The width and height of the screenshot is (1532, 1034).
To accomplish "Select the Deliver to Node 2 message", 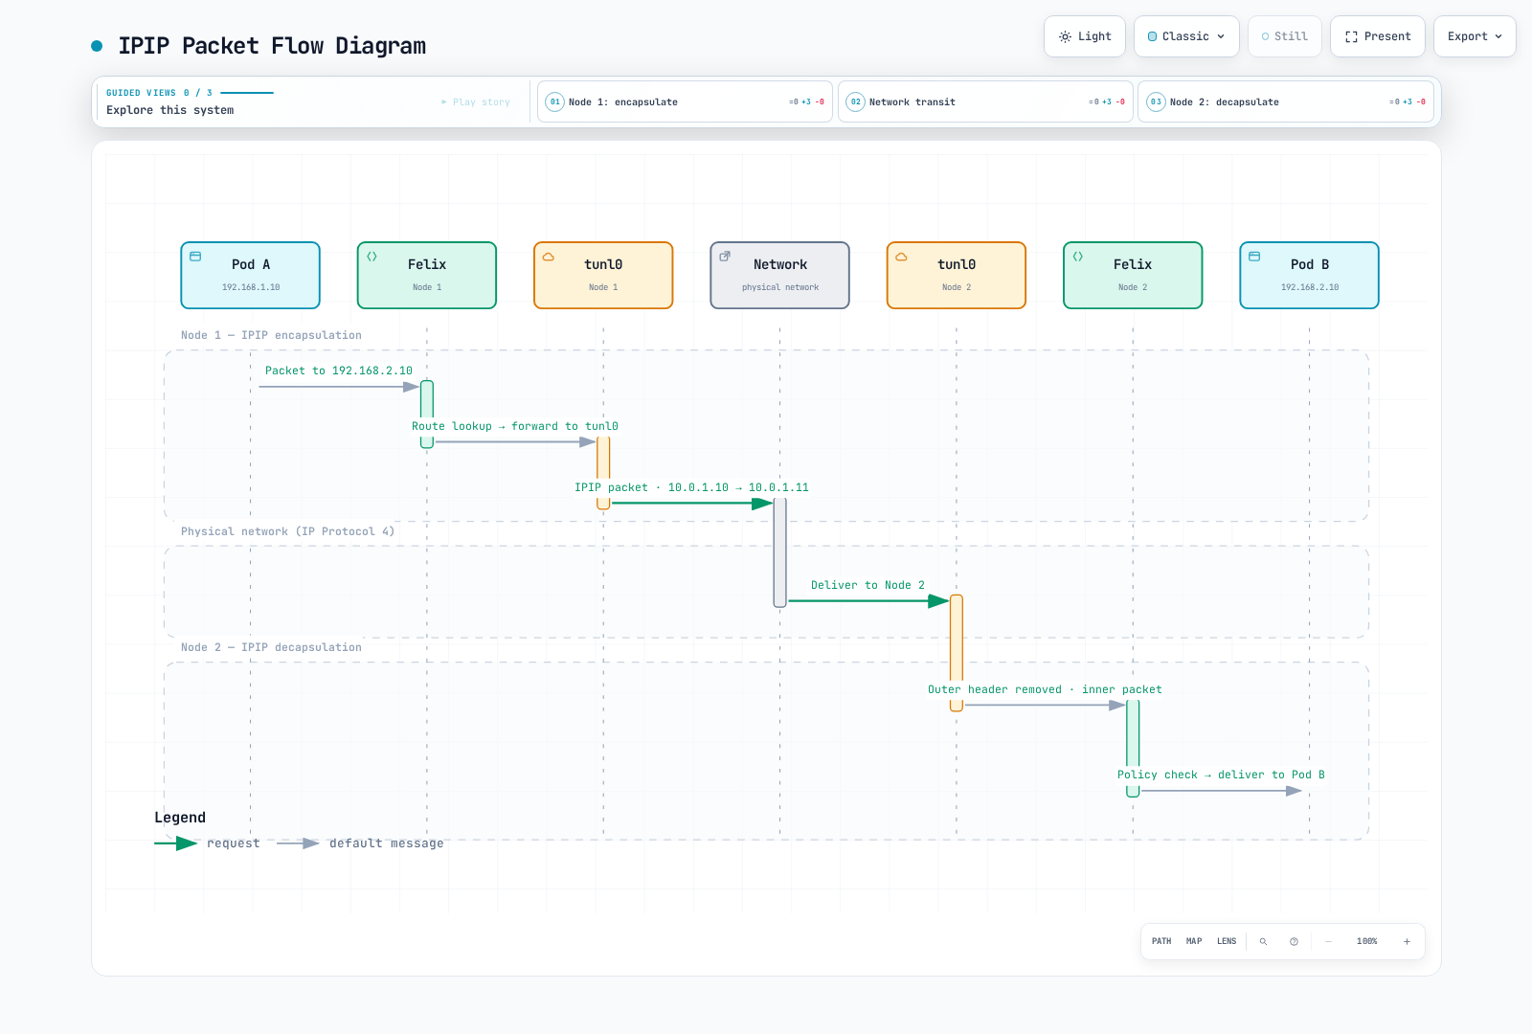I will point(867,585).
